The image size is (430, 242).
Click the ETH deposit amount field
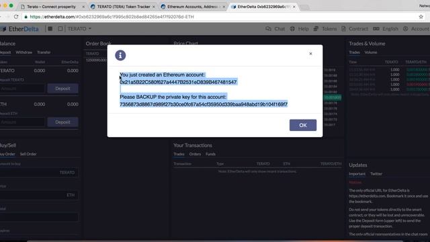coord(22,122)
